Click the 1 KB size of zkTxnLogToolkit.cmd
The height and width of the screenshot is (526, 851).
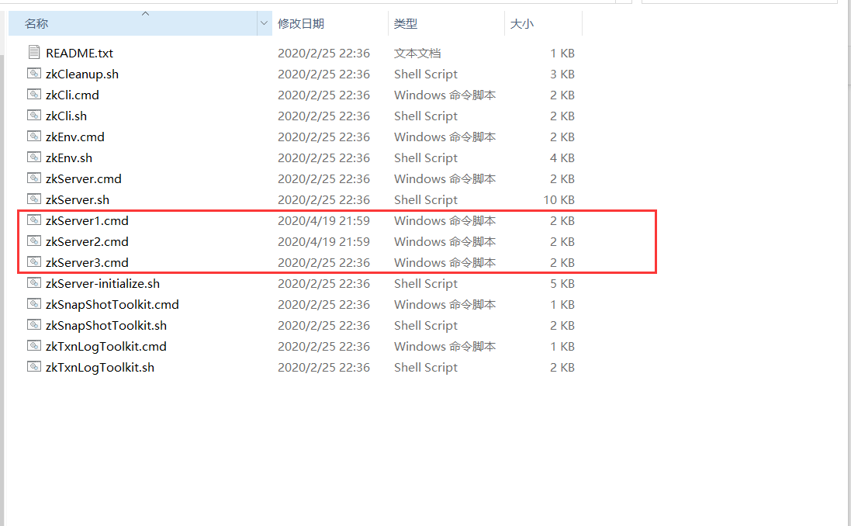562,346
